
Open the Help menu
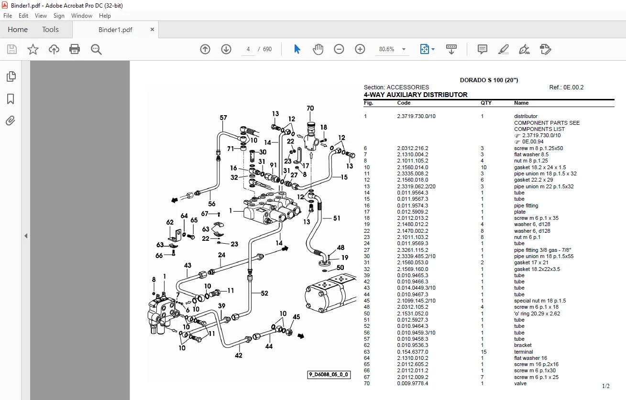(105, 16)
